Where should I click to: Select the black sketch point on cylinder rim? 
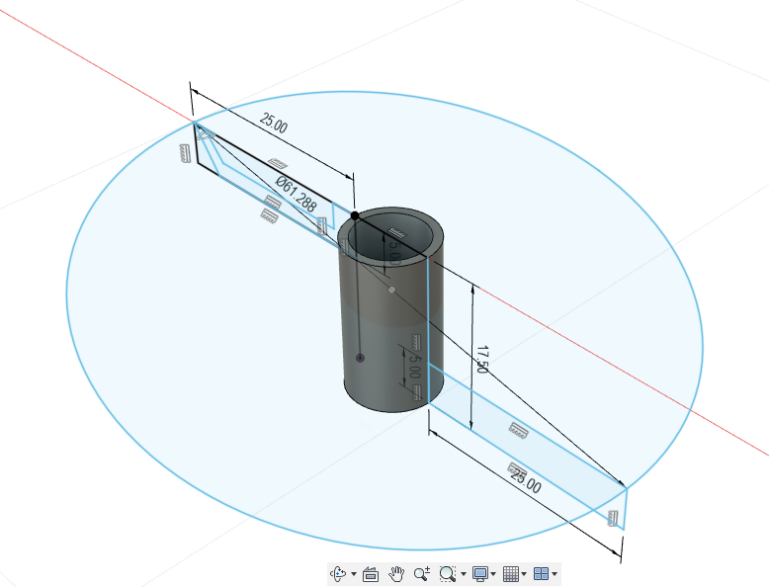pos(355,215)
